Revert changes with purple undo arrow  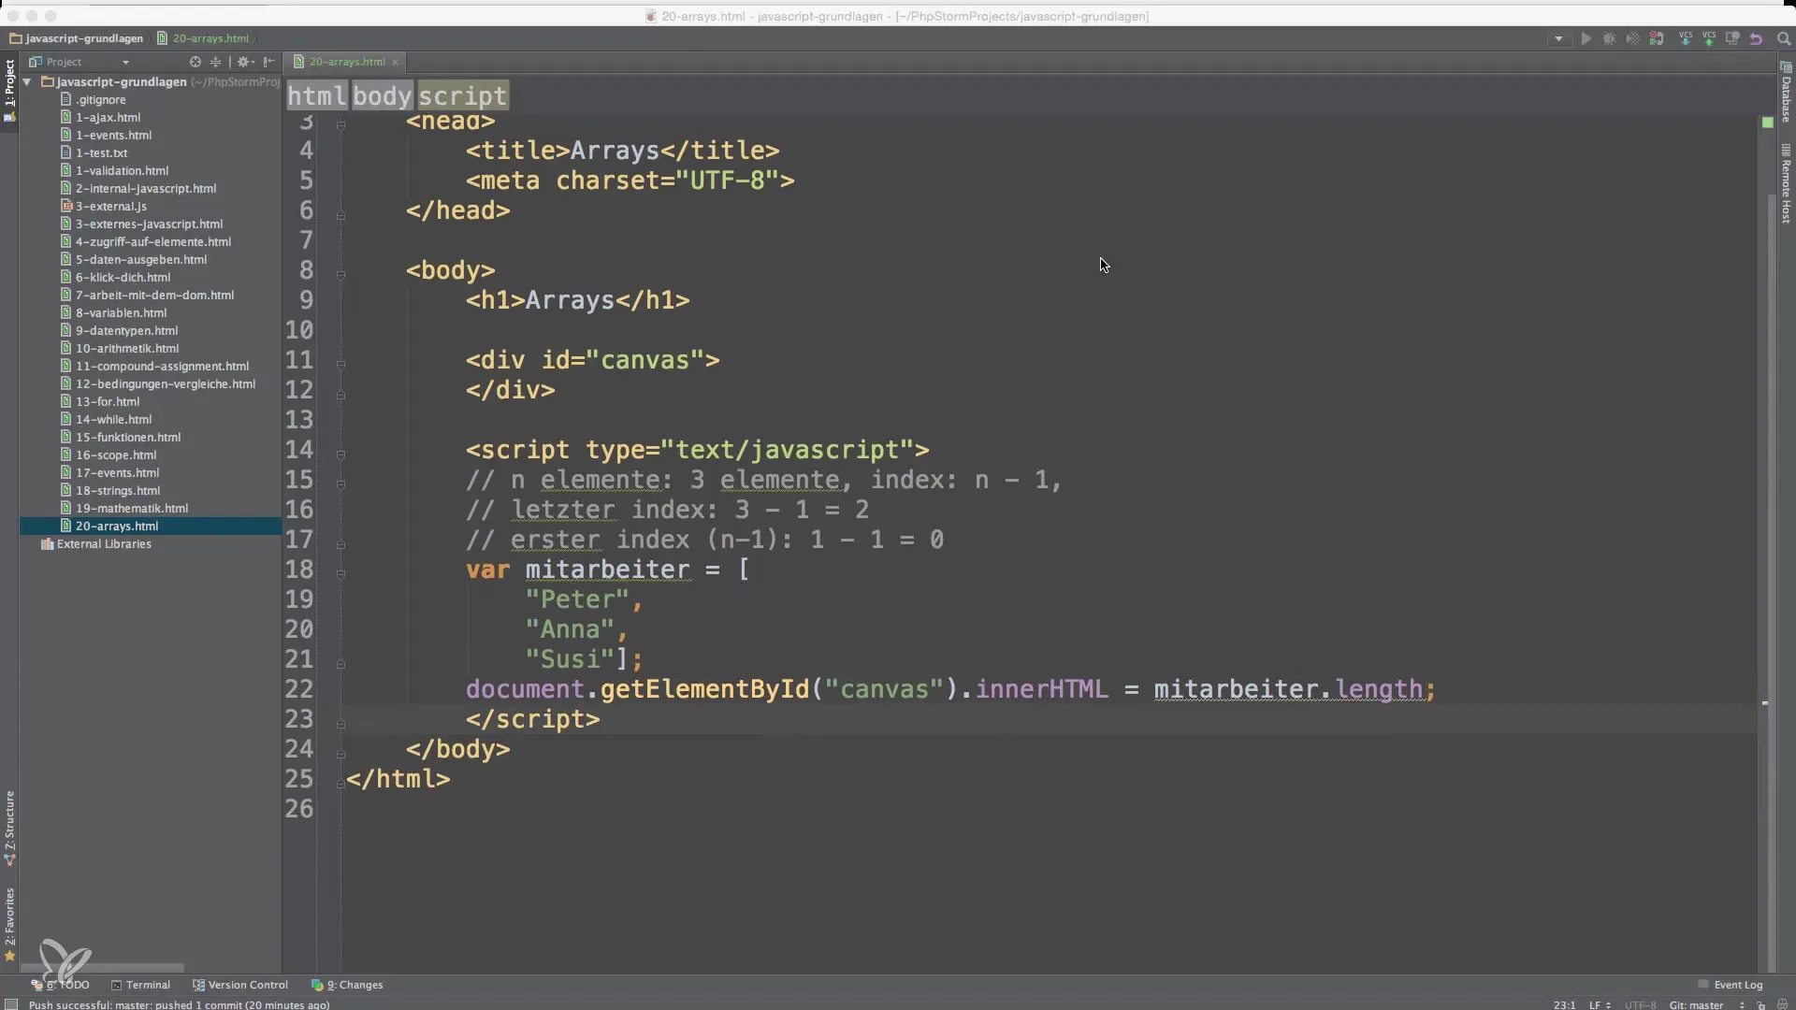(x=1756, y=38)
